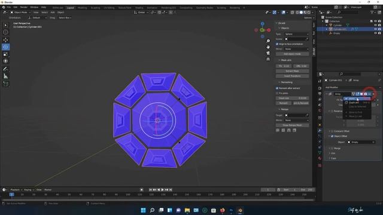The height and width of the screenshot is (215, 383).
Task: Click the Voxel size value slider
Action: tap(293, 98)
